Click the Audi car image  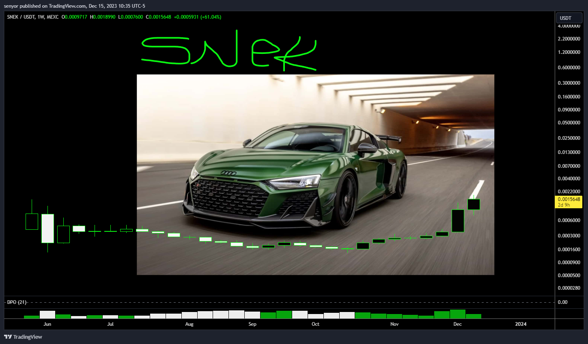[x=315, y=175]
